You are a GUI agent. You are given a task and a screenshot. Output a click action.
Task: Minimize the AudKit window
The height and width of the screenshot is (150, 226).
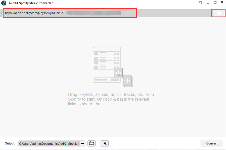[208, 3]
